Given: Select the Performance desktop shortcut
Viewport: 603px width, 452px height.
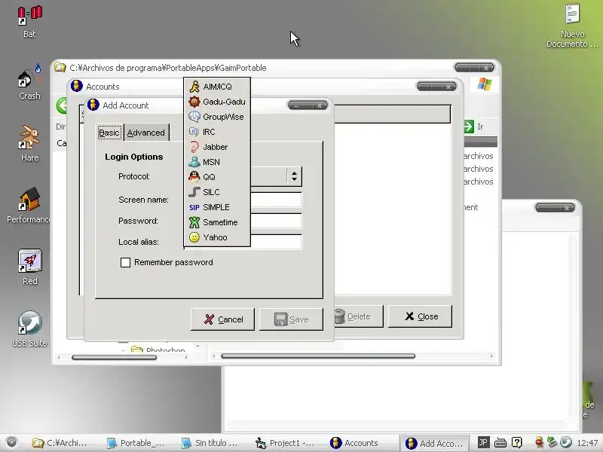Looking at the screenshot, I should click(29, 205).
